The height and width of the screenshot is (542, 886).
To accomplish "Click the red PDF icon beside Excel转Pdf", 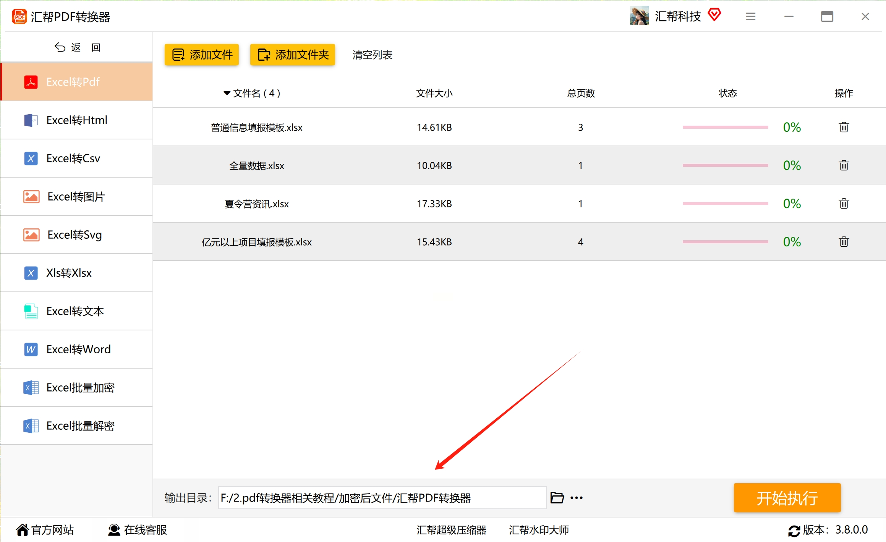I will [x=31, y=82].
